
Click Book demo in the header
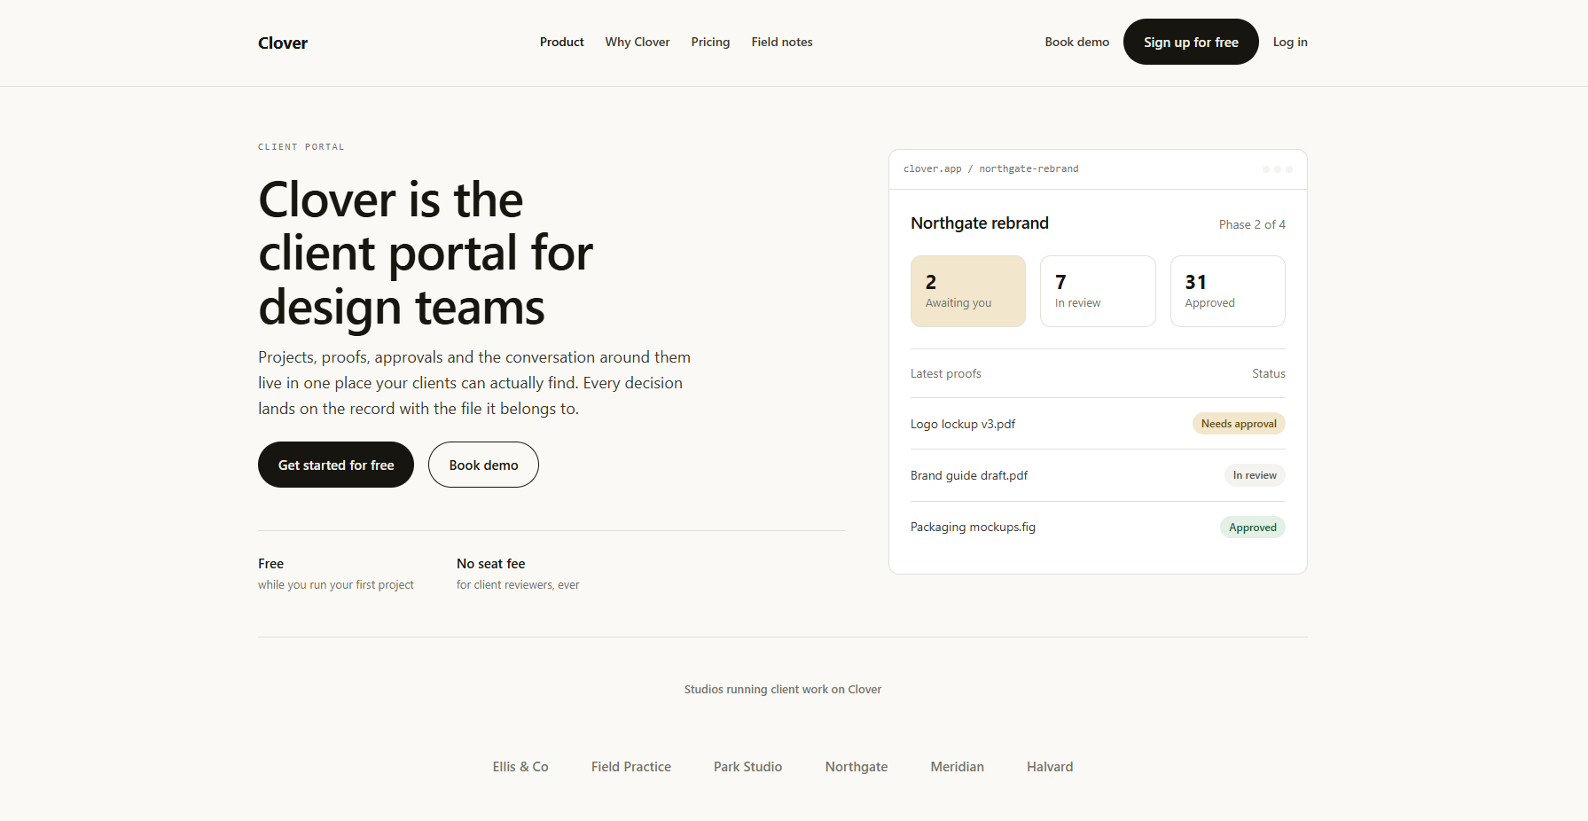point(1076,42)
